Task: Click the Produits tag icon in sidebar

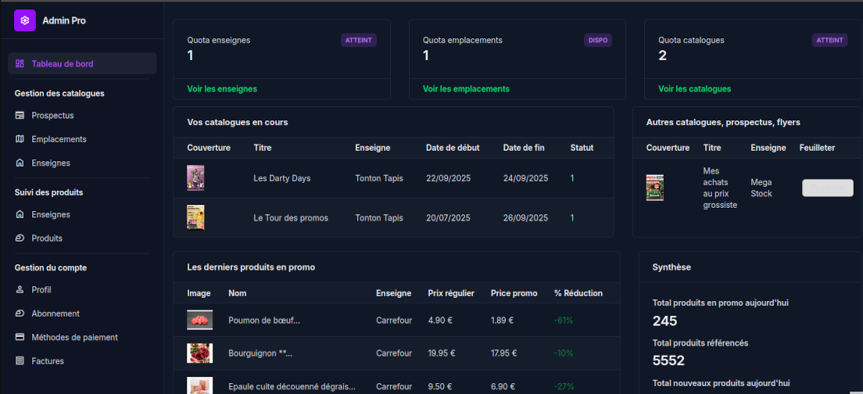Action: (20, 238)
